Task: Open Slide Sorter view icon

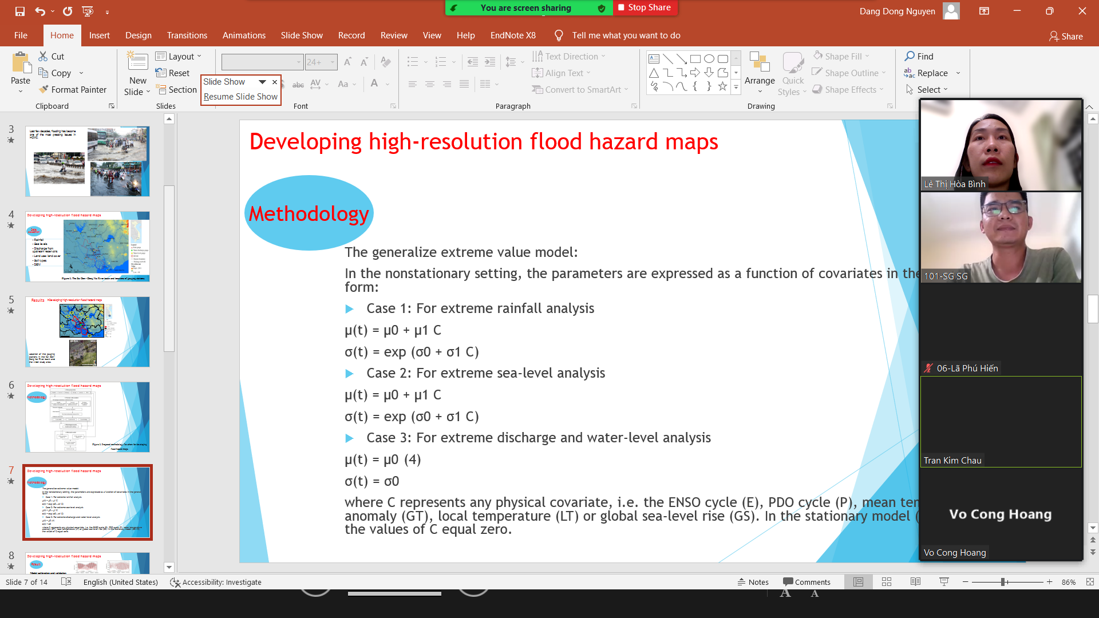Action: pos(887,582)
